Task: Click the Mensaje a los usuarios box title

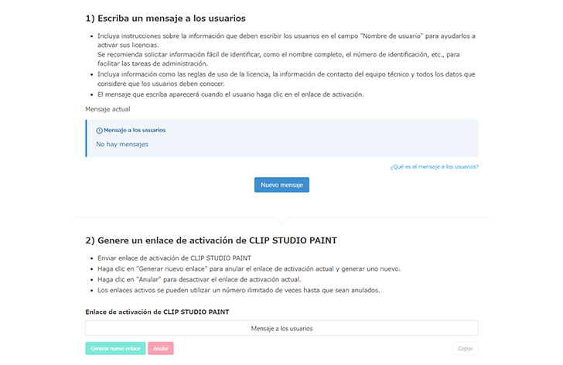Action: point(135,131)
